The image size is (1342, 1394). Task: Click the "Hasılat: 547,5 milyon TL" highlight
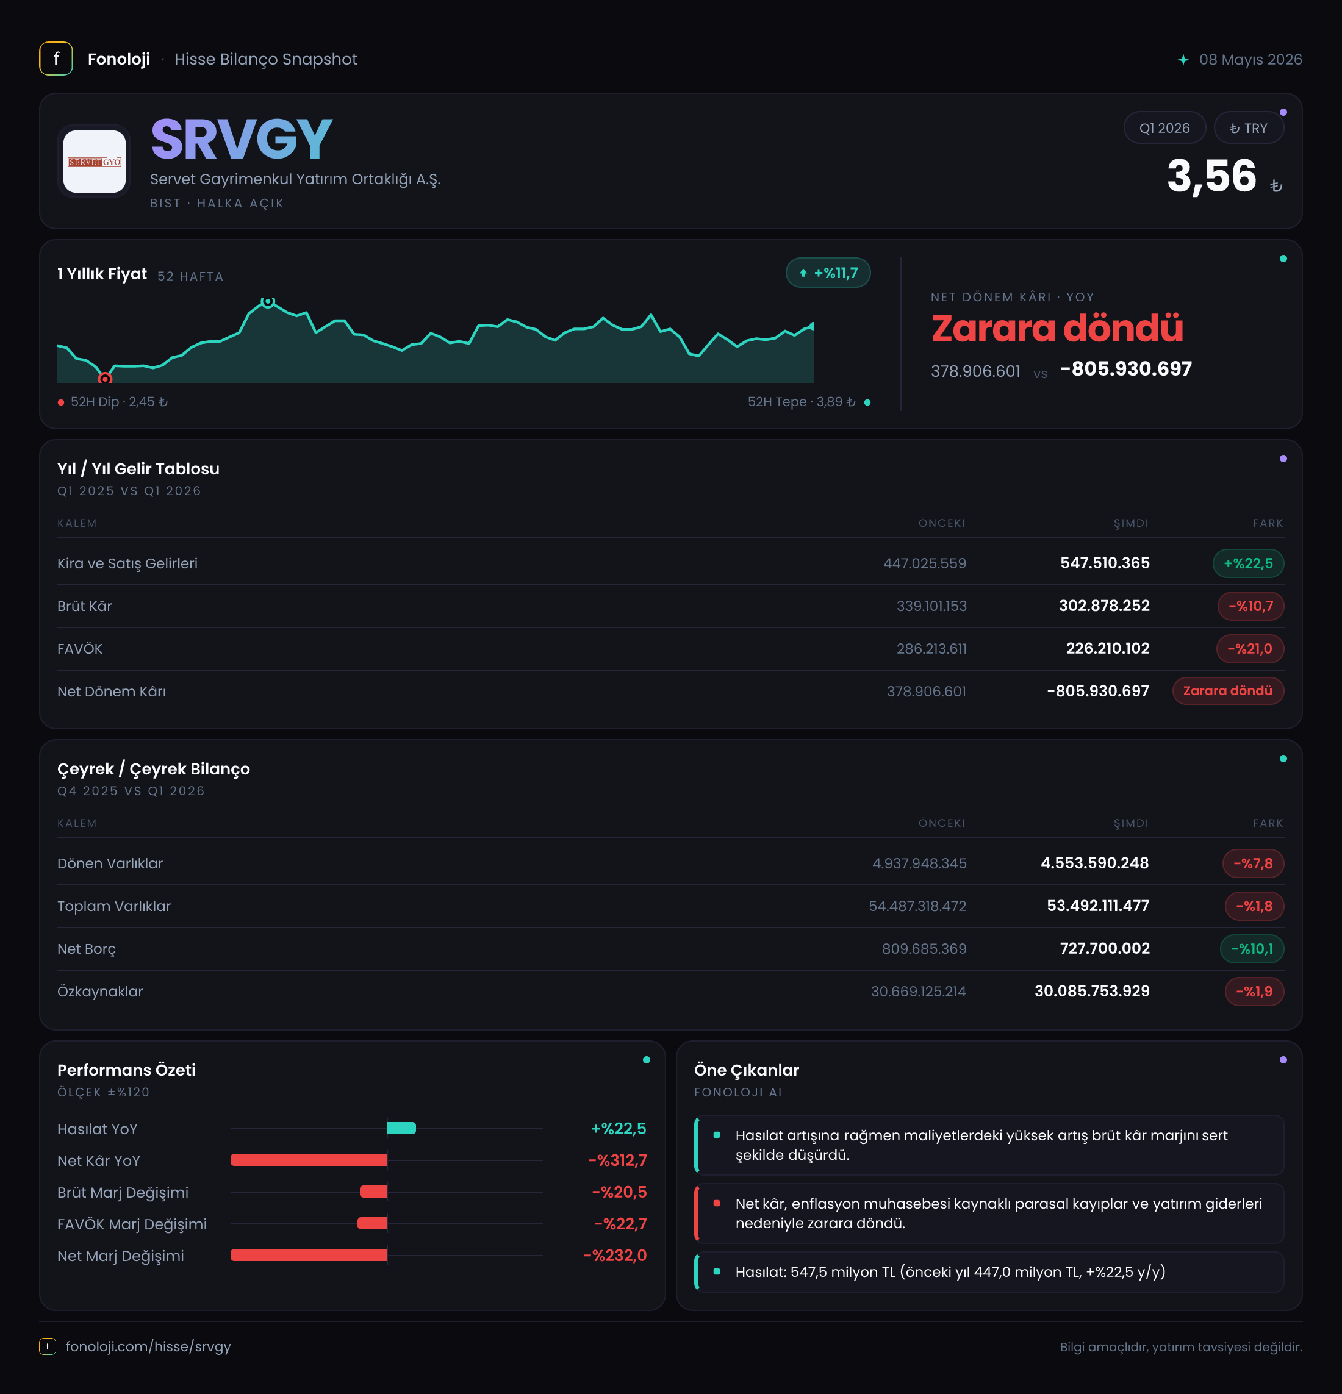pyautogui.click(x=989, y=1271)
